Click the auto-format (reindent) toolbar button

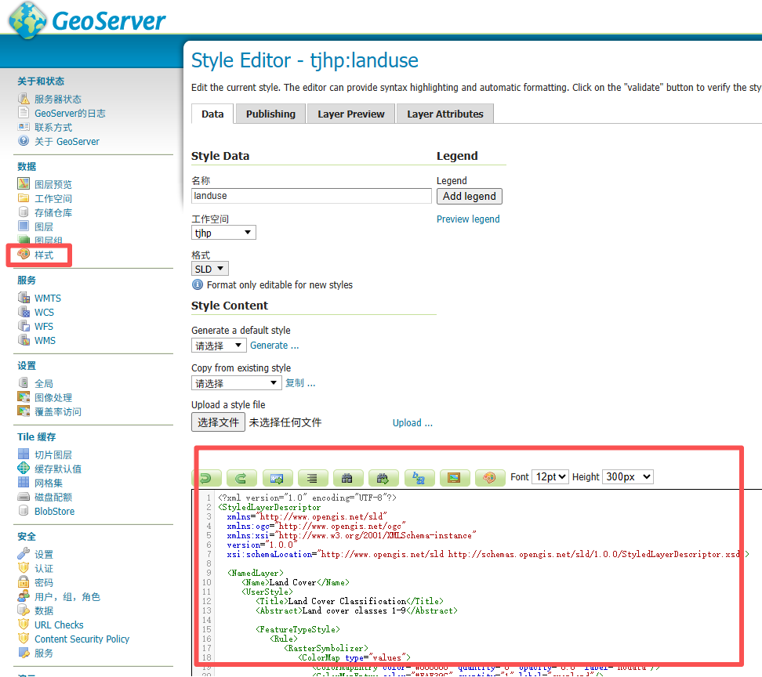coord(313,479)
